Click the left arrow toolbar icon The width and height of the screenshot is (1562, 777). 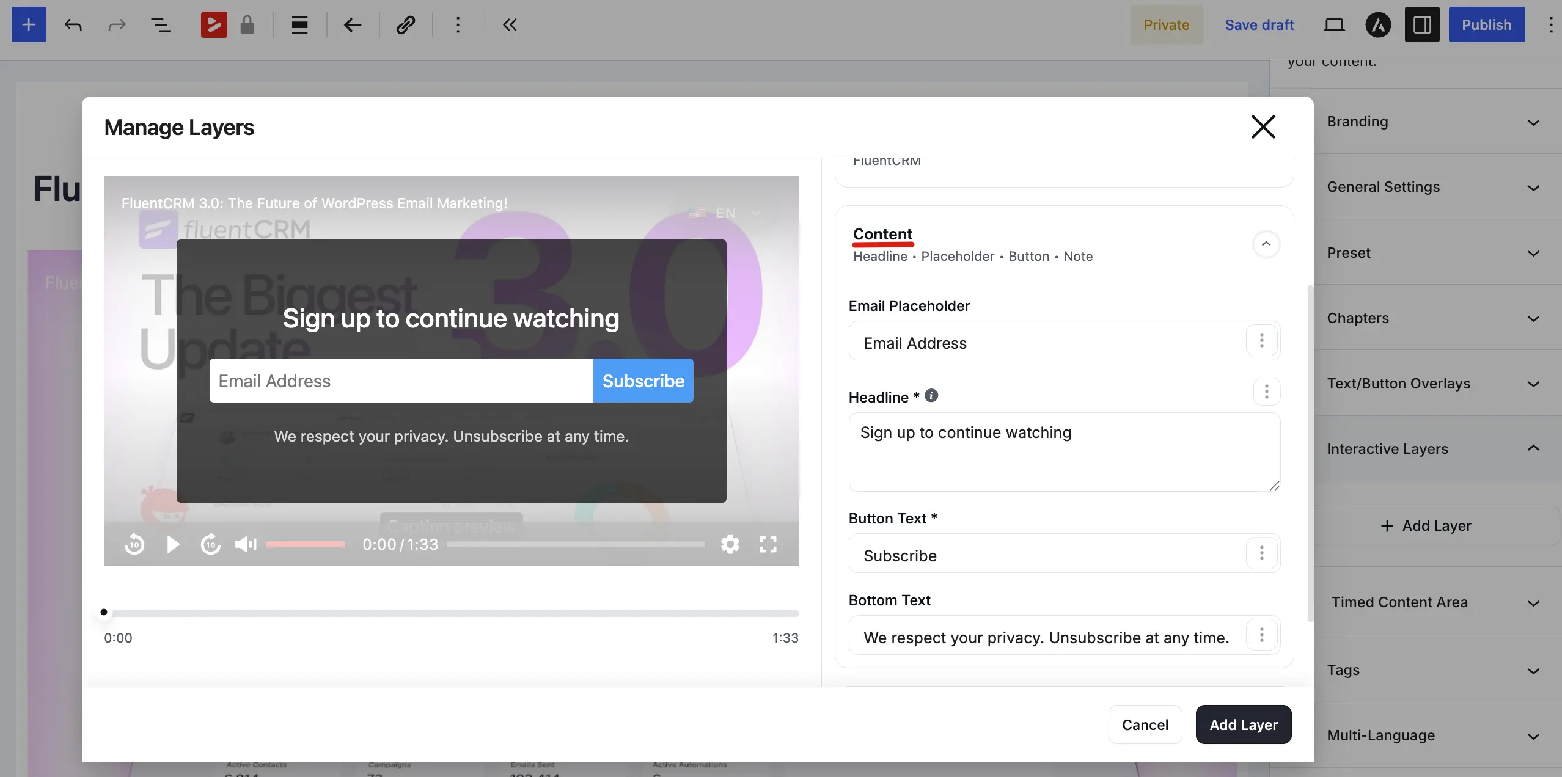click(x=353, y=25)
